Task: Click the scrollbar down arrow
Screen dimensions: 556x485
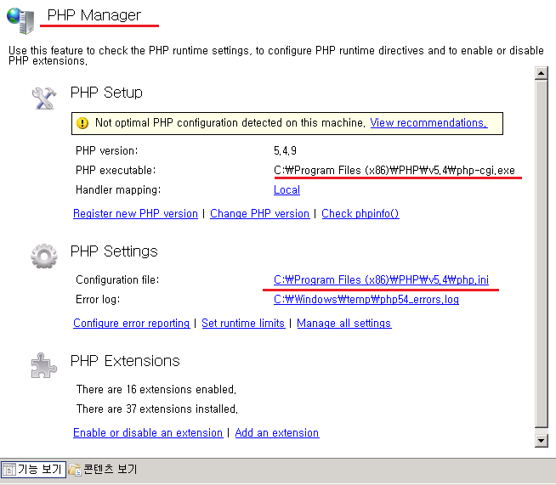Action: [x=541, y=441]
